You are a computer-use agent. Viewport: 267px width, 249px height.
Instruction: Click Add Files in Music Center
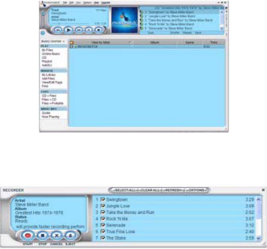[x=48, y=79]
